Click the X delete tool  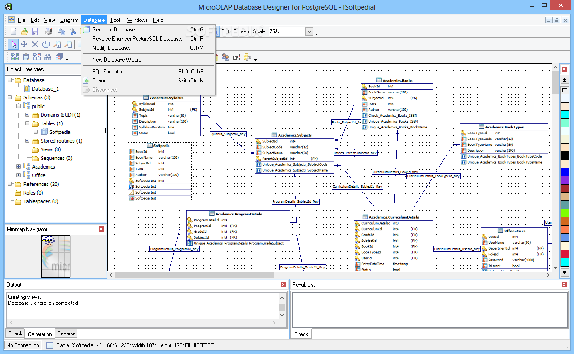35,44
